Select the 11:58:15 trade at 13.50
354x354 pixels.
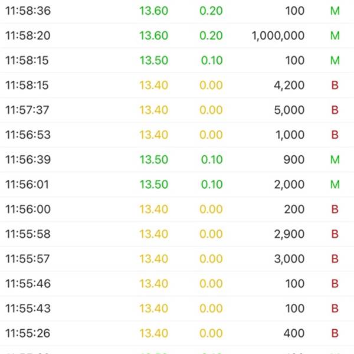coord(177,61)
